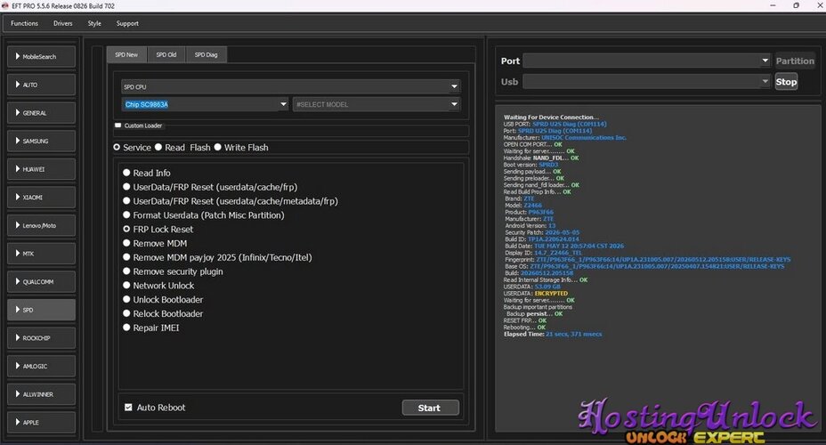
Task: Toggle the Auto Reboot checkbox
Action: pyautogui.click(x=128, y=407)
